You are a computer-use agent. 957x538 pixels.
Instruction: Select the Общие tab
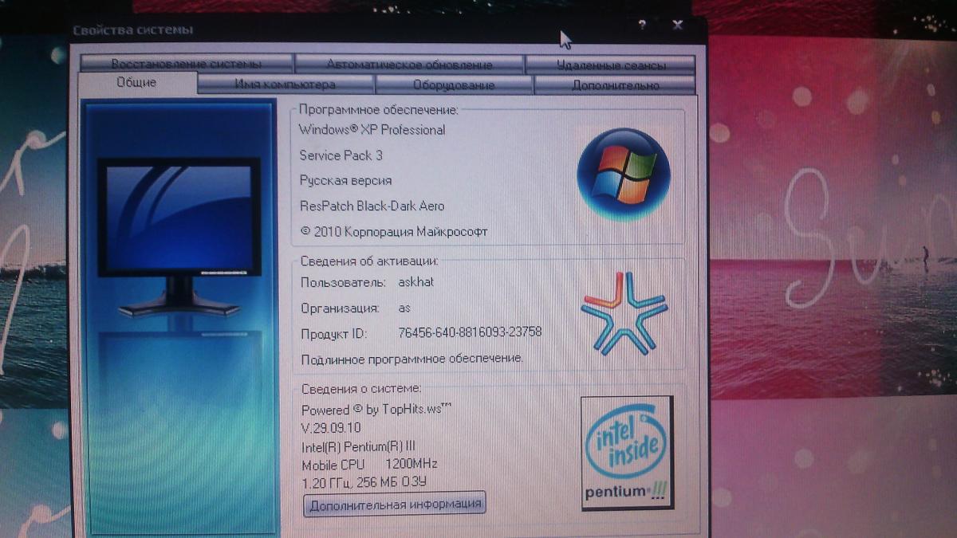(136, 83)
